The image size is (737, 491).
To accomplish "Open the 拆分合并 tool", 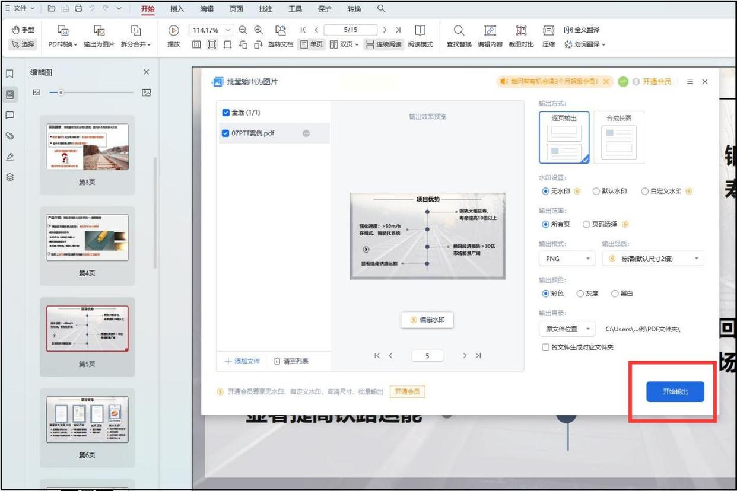I will [x=135, y=31].
